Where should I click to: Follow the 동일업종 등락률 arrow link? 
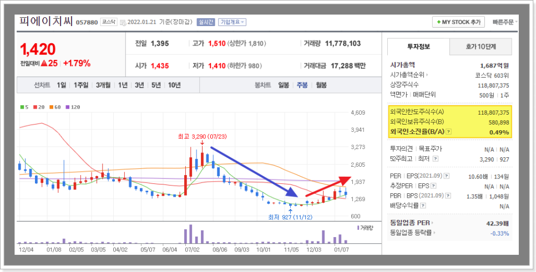[434, 233]
